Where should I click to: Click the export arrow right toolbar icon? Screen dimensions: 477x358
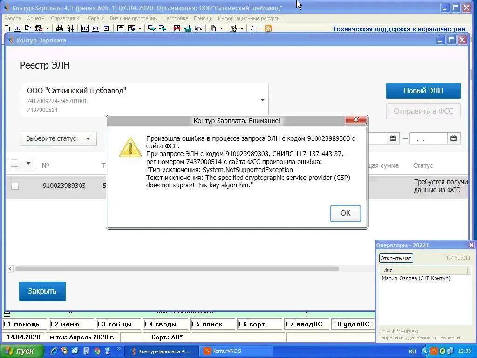pos(151,28)
